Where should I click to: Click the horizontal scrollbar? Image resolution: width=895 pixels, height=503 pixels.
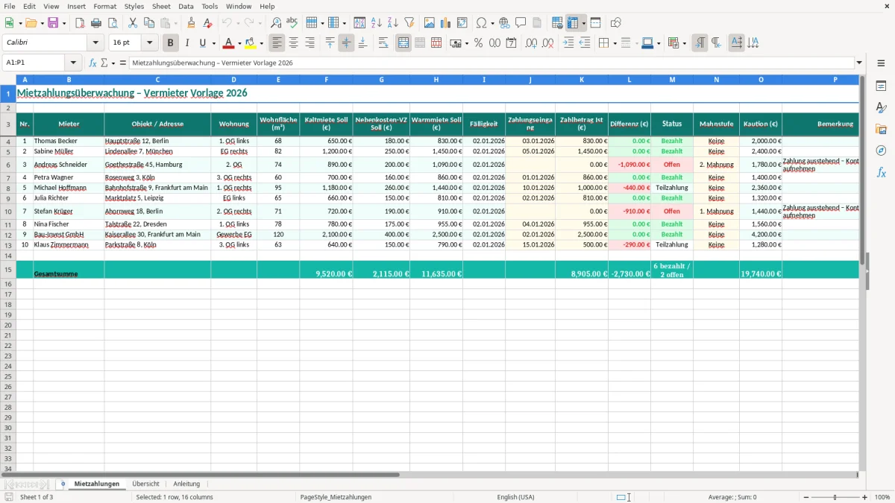pos(200,474)
